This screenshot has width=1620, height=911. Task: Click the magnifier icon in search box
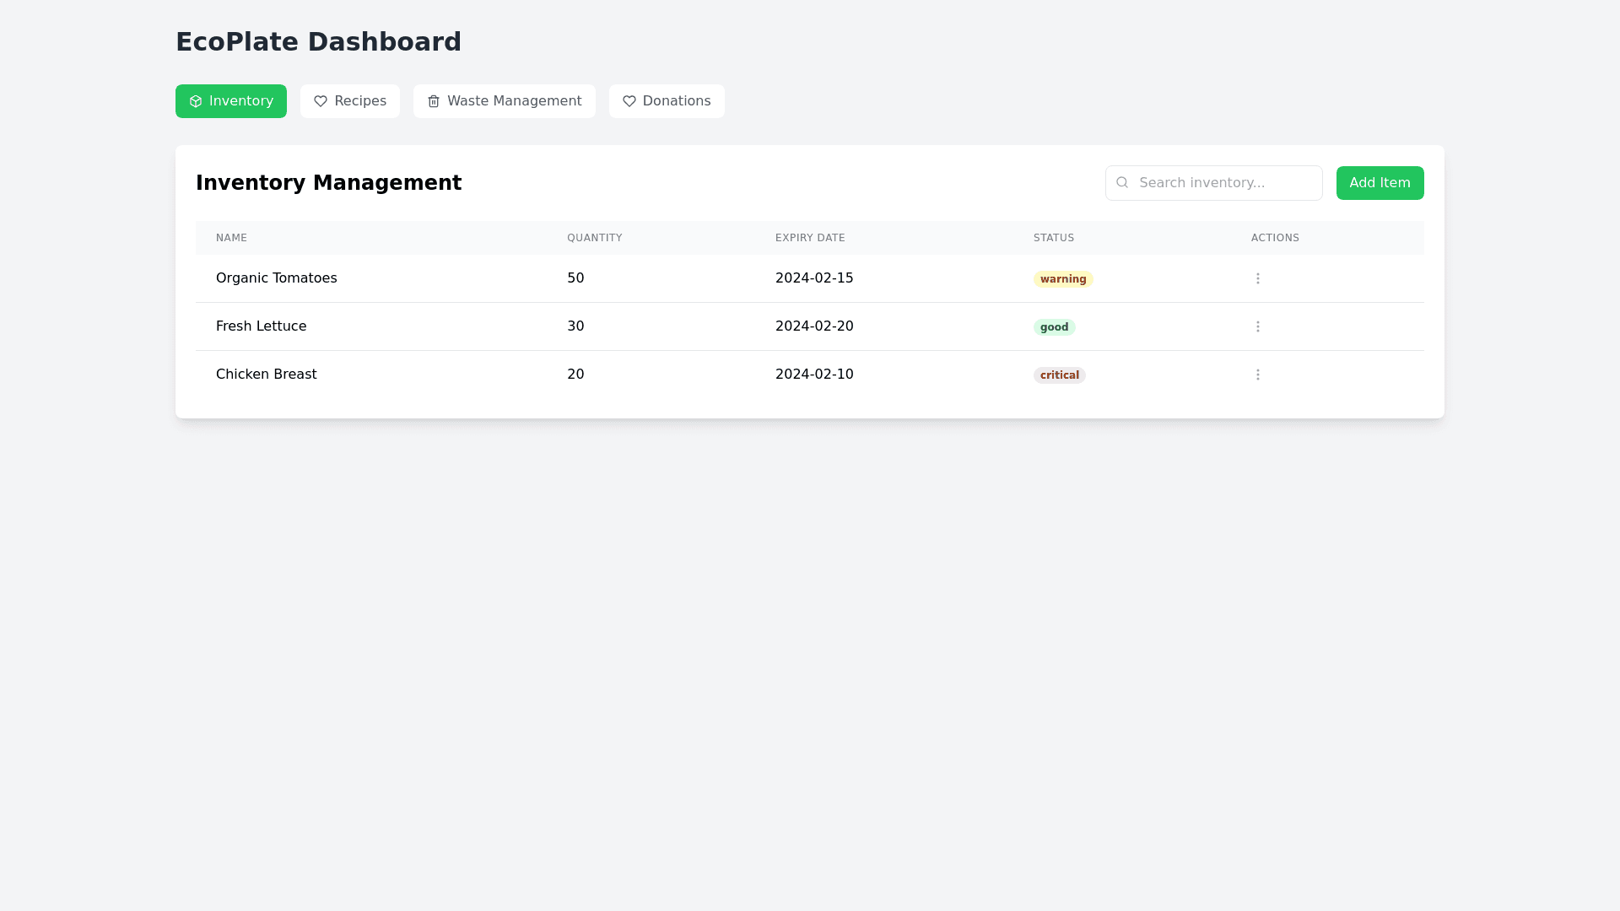click(x=1122, y=182)
